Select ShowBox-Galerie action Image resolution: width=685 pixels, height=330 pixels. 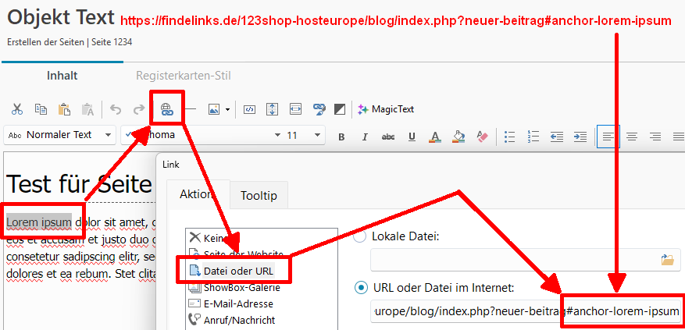pos(234,288)
